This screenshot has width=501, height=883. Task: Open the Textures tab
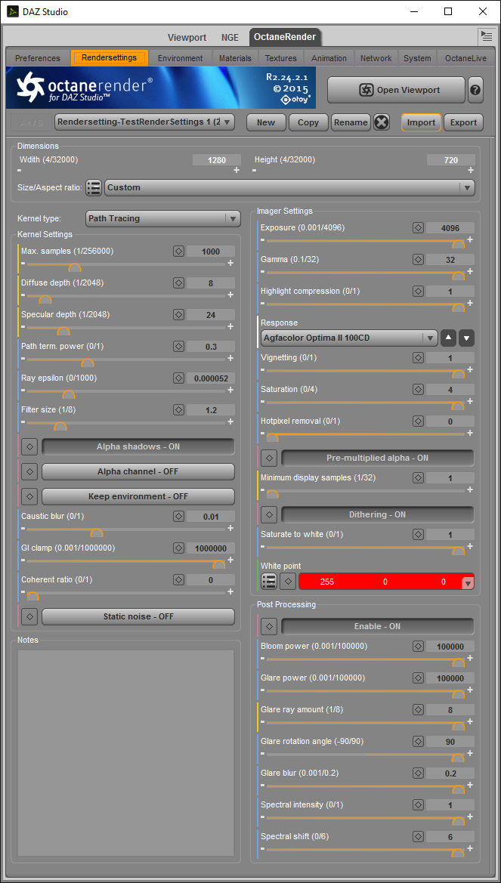point(281,58)
